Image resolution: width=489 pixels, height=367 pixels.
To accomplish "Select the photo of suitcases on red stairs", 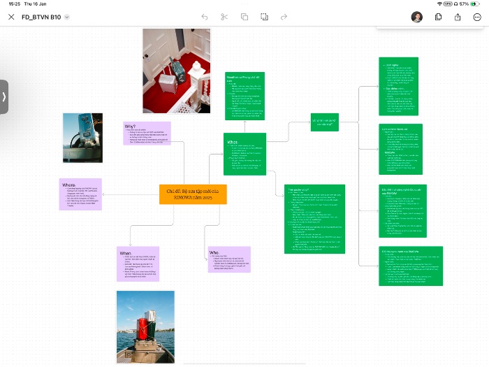I will tap(177, 71).
